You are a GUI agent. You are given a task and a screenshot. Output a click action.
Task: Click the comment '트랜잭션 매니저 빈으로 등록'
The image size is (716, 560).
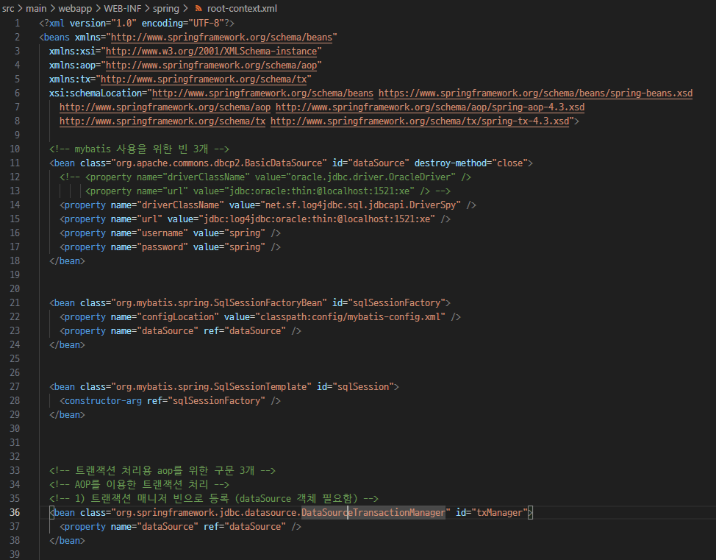[x=160, y=498]
